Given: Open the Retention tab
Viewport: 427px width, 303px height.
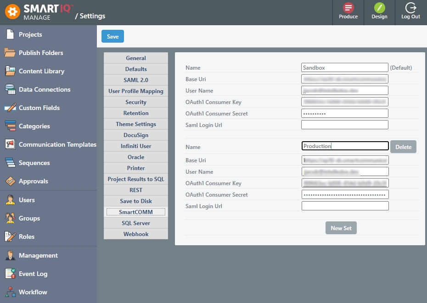Looking at the screenshot, I should [x=136, y=113].
